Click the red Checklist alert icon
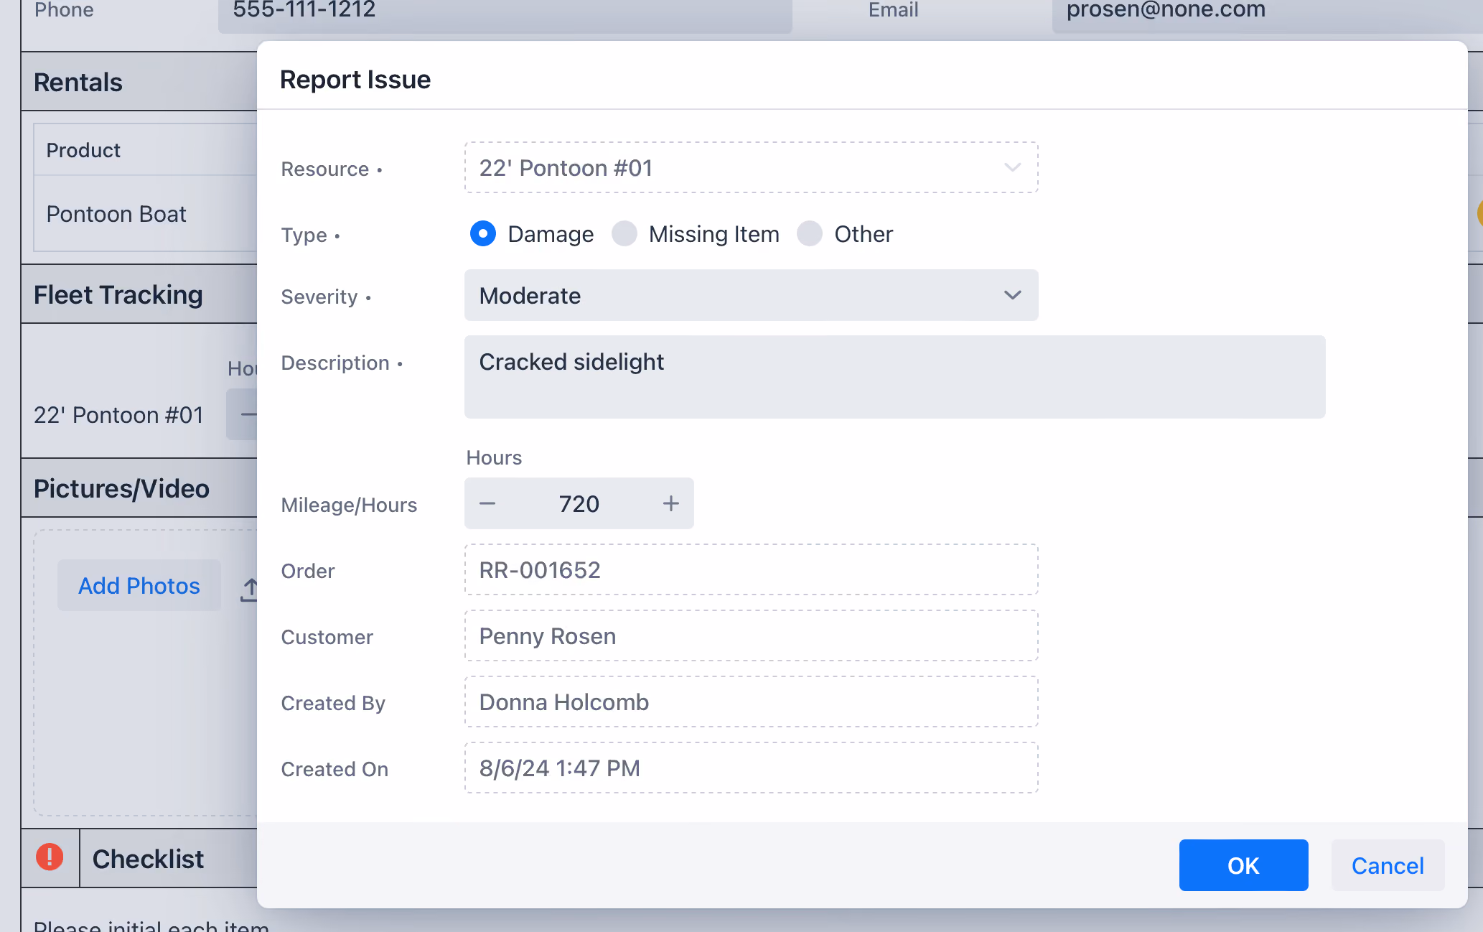This screenshot has width=1483, height=932. (x=50, y=857)
